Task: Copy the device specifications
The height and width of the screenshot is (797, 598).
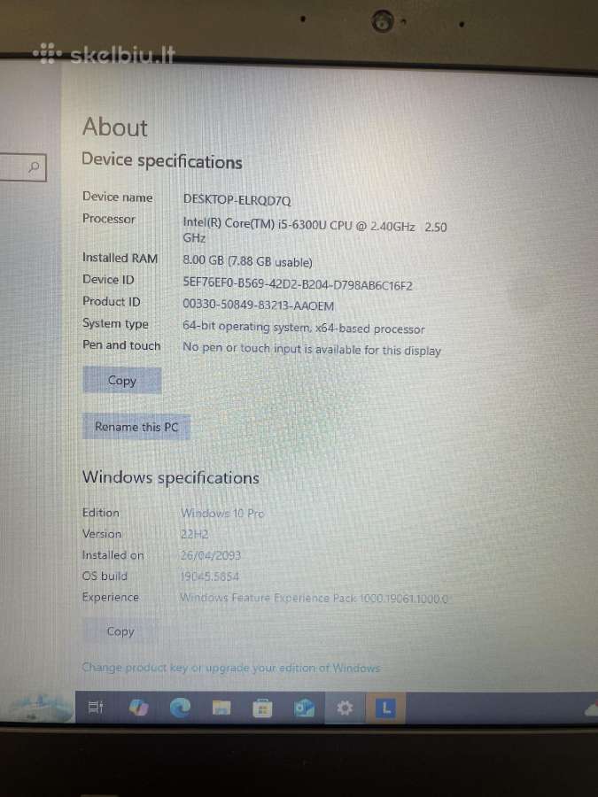Action: [122, 380]
